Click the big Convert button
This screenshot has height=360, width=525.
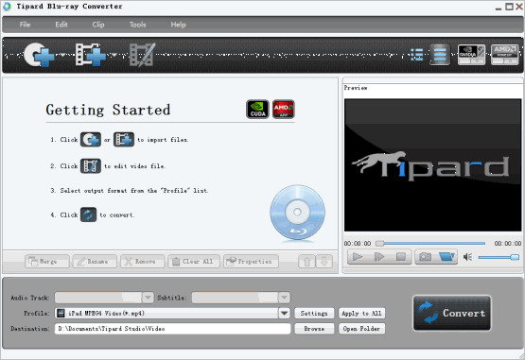tap(452, 313)
